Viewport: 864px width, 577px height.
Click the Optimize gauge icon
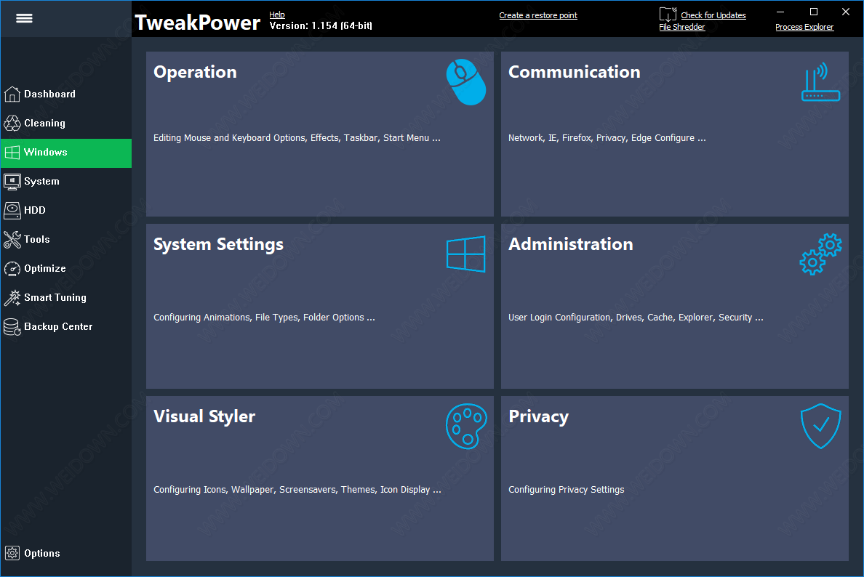click(x=12, y=269)
